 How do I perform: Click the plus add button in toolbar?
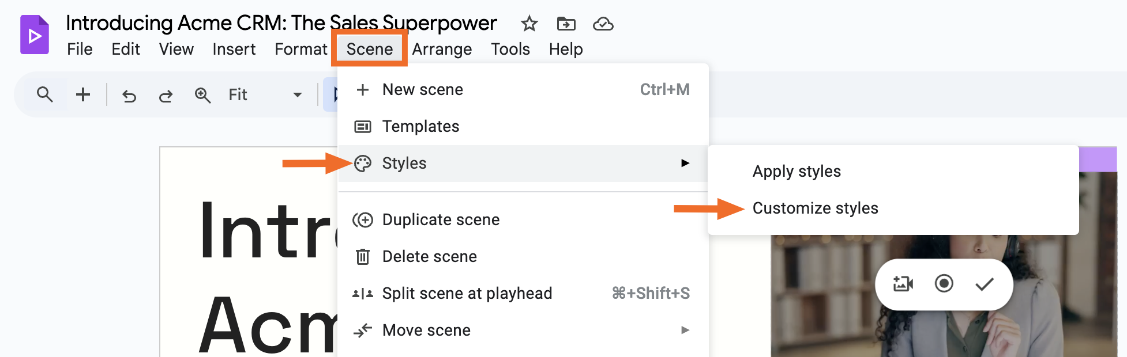pyautogui.click(x=83, y=94)
